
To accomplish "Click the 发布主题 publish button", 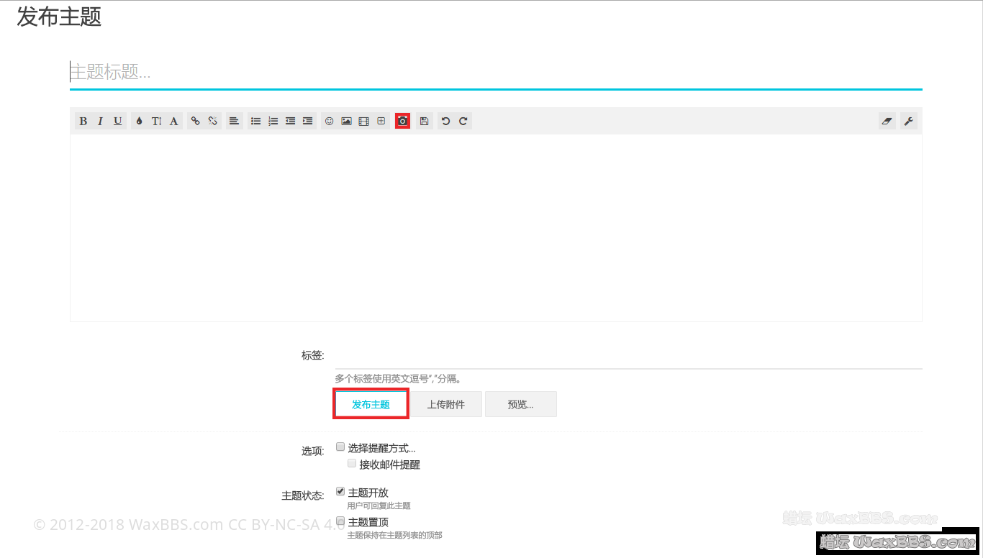I will tap(371, 404).
